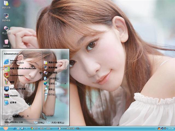Viewport: 175px width, 131px height.
Task: Open 运行(R)... run dialog
Action: (x=50, y=95)
